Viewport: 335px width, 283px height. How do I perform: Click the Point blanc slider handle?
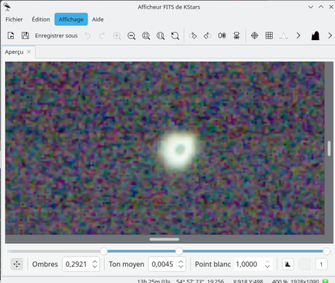326,251
